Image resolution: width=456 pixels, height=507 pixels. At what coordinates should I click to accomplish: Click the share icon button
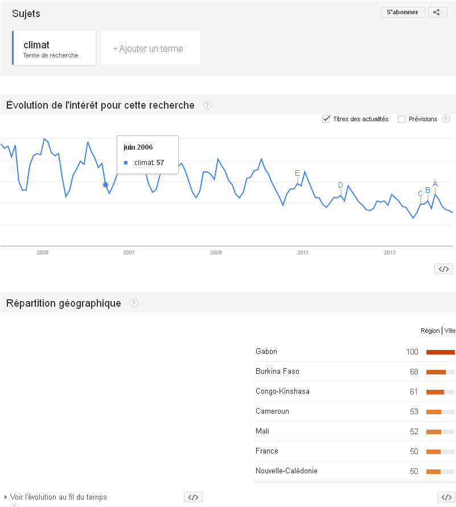point(437,12)
